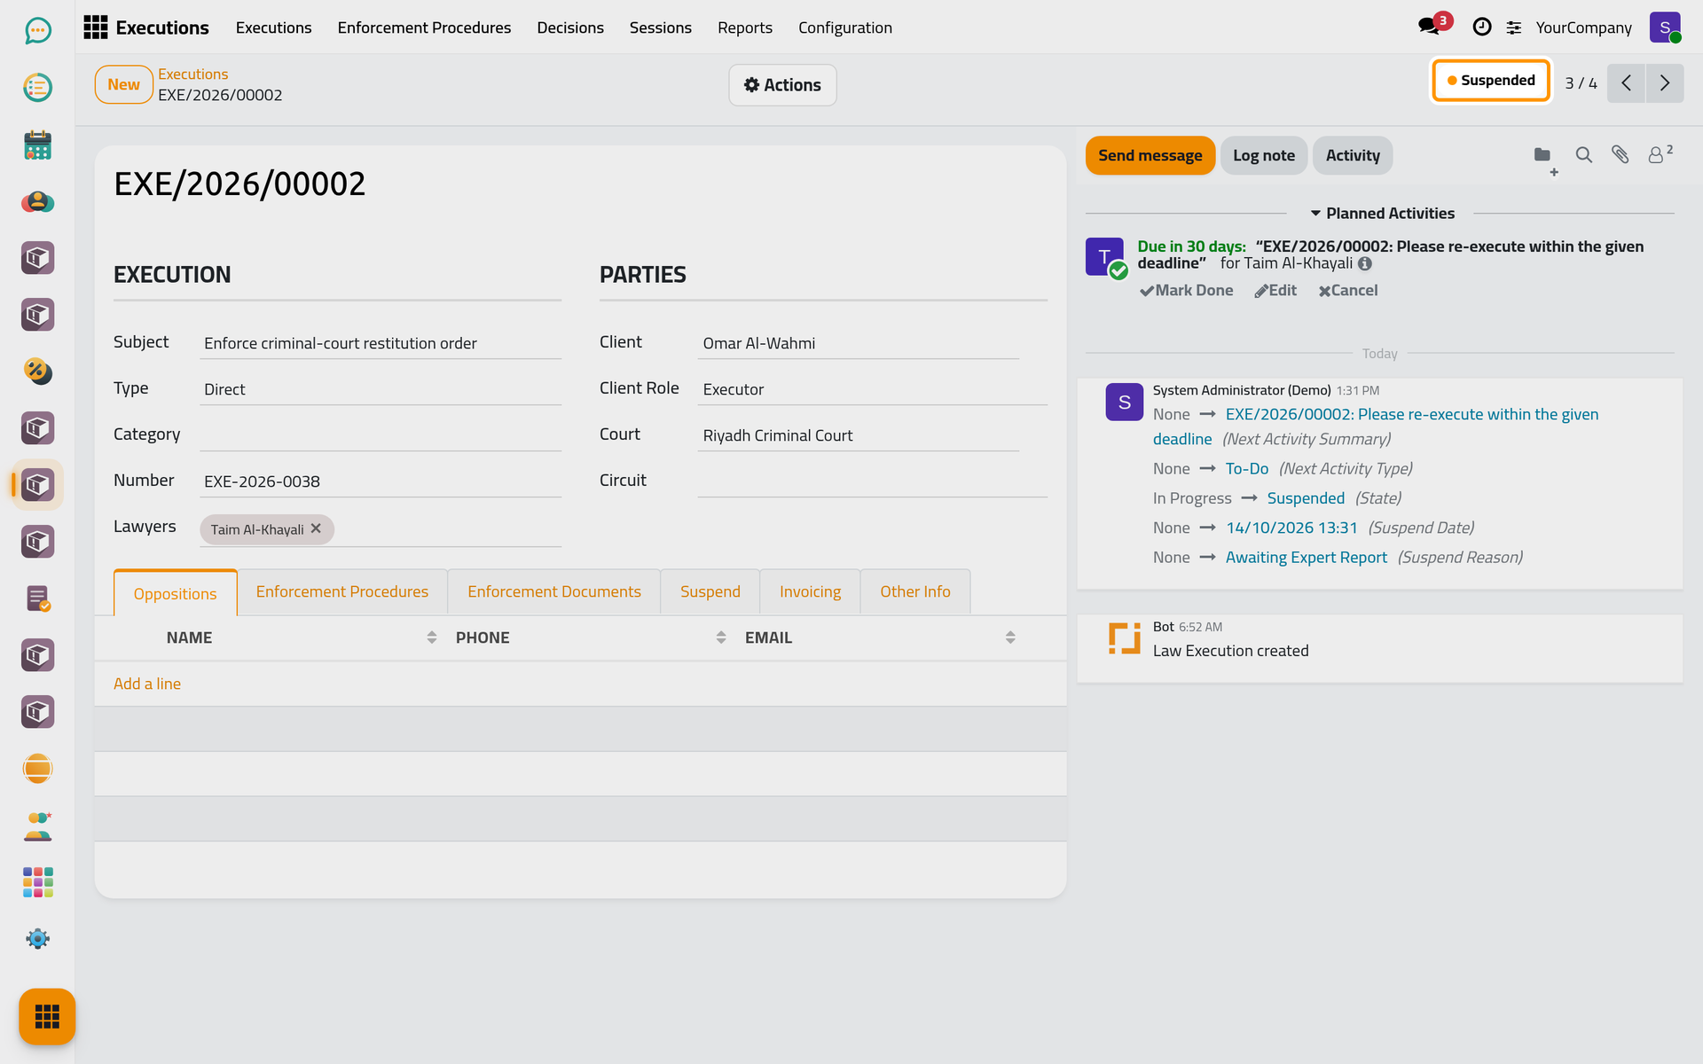The width and height of the screenshot is (1703, 1064).
Task: Sort by the NAME column
Action: click(x=302, y=638)
